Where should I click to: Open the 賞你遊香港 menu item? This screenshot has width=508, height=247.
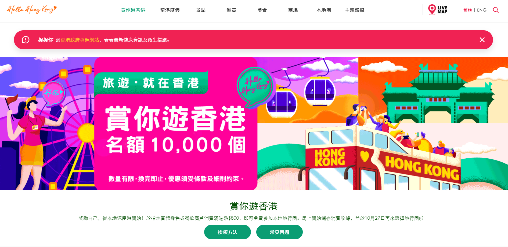tap(133, 10)
